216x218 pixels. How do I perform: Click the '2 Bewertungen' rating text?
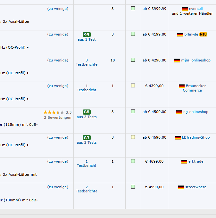(58, 117)
